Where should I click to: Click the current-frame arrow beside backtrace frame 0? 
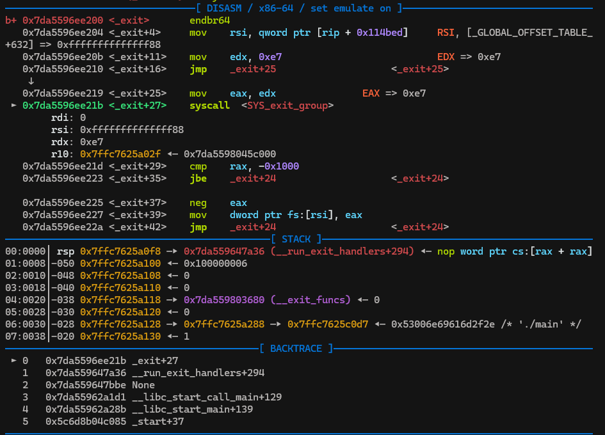[14, 361]
